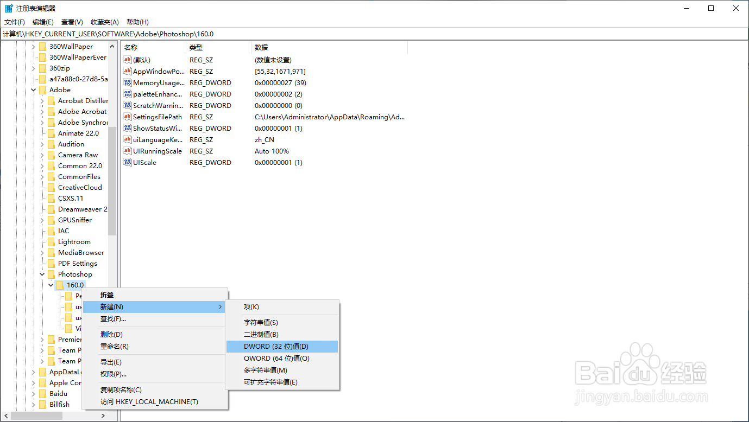Screen dimensions: 749x422
Task: Click the GPUSniffer folder icon
Action: (52, 220)
